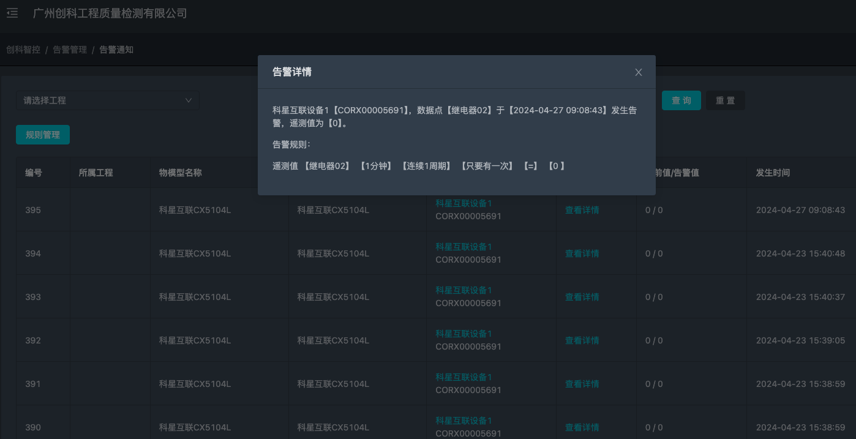View details for alarm record 394

click(582, 253)
